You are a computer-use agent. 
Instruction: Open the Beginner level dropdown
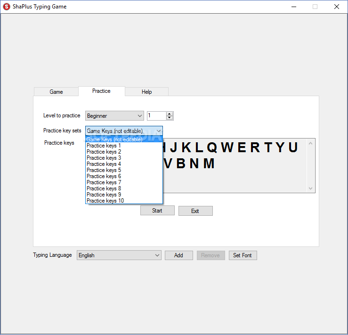tap(114, 116)
